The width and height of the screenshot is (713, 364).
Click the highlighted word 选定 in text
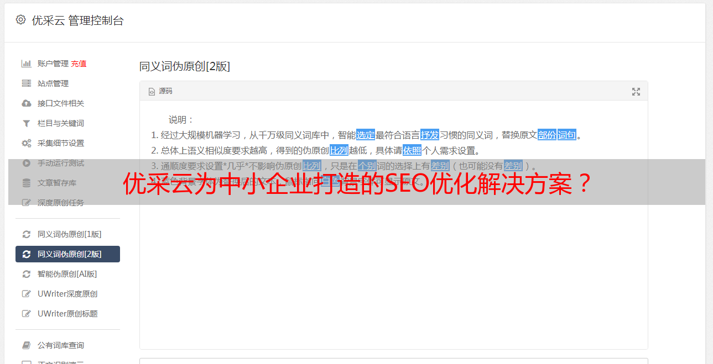[x=366, y=135]
